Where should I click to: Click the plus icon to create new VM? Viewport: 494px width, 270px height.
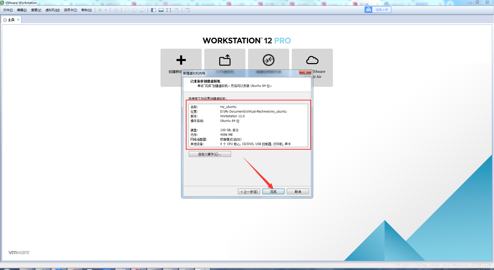pyautogui.click(x=181, y=60)
